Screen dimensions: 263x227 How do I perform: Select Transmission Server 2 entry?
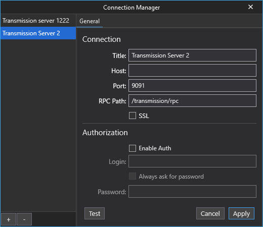tap(38, 33)
